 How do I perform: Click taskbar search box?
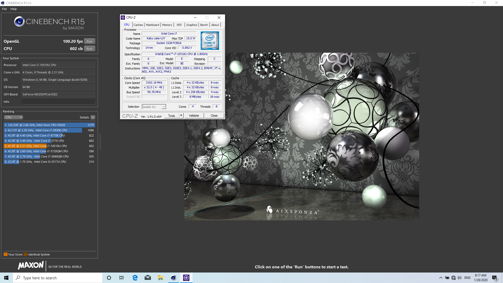coord(58,278)
